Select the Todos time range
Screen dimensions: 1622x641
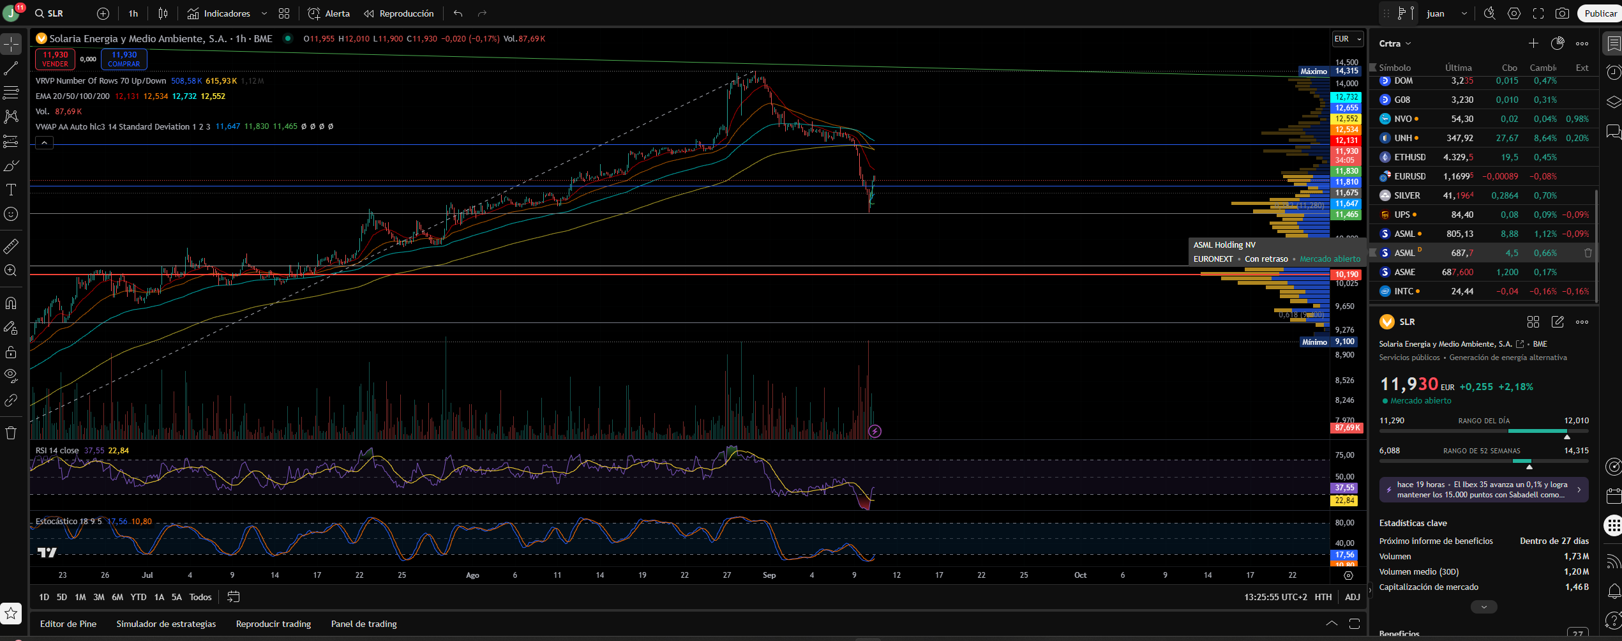(x=200, y=597)
